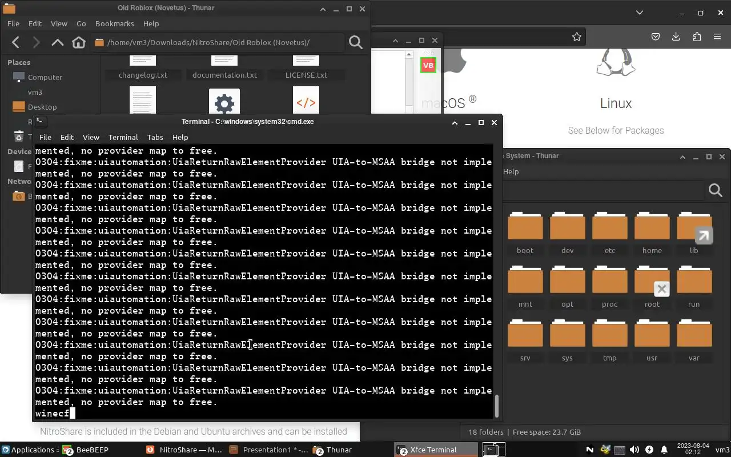Viewport: 731px width, 457px height.
Task: Open run folder
Action: (694, 287)
